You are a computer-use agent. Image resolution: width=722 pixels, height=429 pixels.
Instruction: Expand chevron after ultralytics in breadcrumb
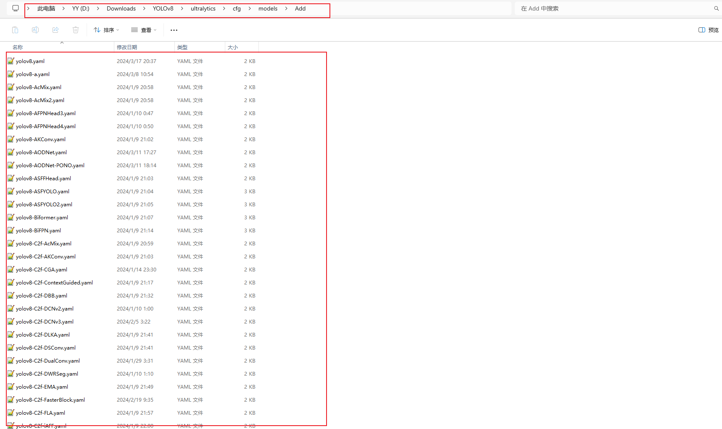[224, 8]
